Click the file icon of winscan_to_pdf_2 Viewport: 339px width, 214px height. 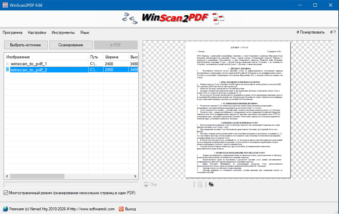click(7, 70)
